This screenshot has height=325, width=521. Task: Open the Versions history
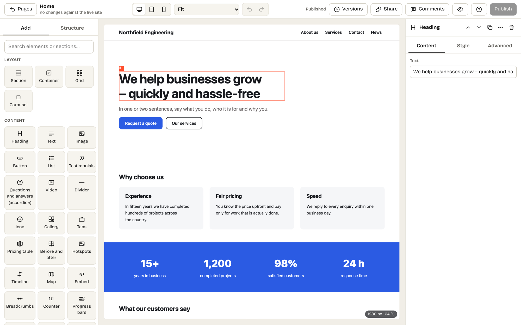coord(348,9)
